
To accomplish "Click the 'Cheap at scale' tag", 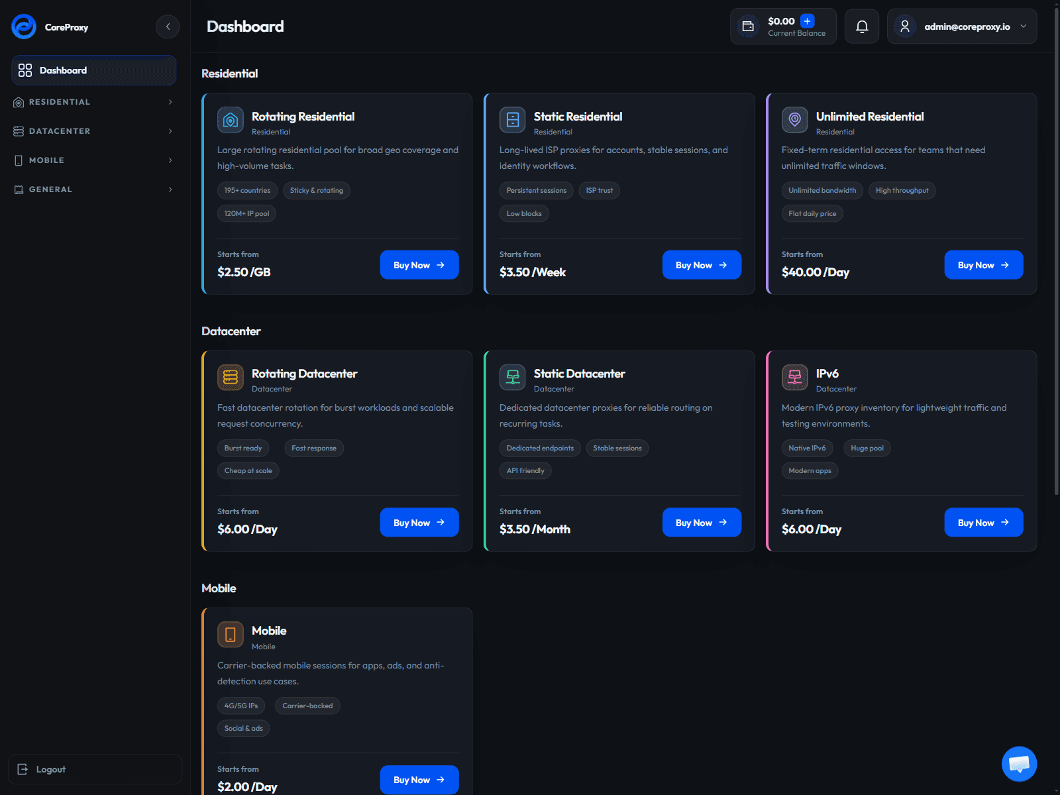I will pyautogui.click(x=248, y=471).
